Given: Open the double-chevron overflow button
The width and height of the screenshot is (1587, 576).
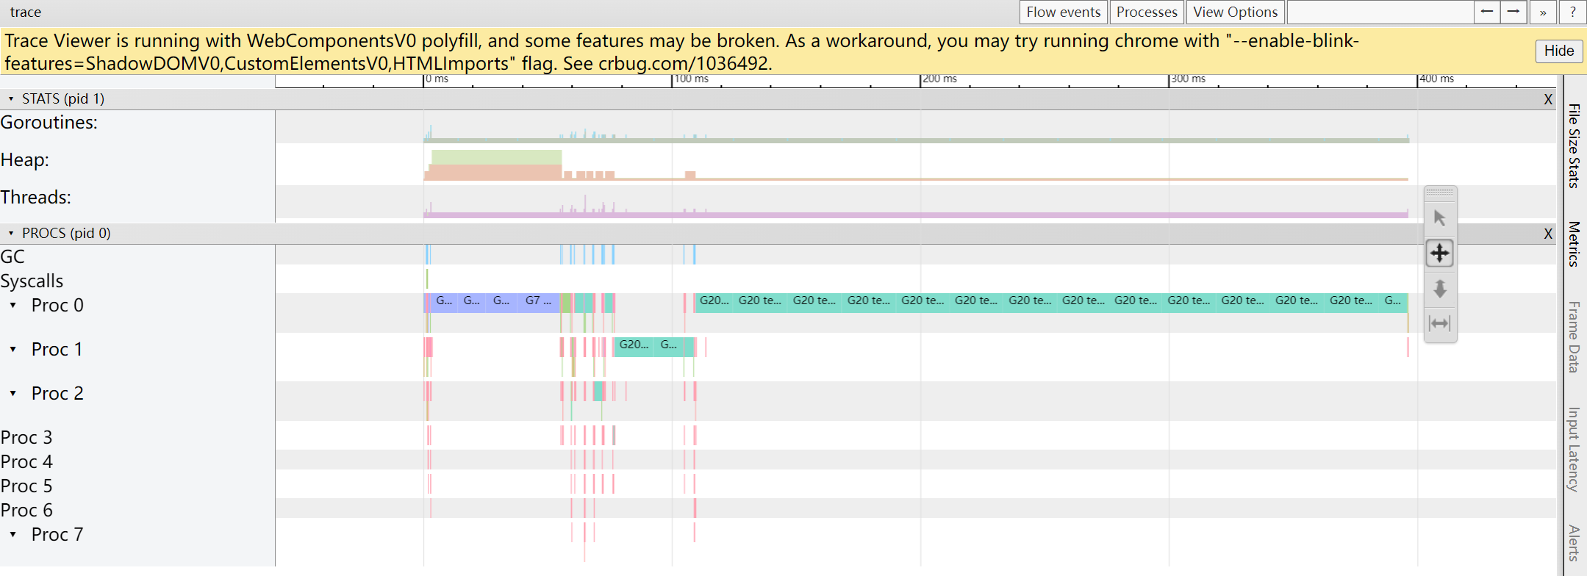Looking at the screenshot, I should [x=1543, y=12].
